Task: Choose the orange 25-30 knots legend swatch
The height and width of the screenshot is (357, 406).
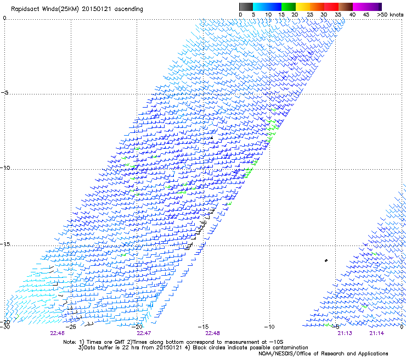Action: pyautogui.click(x=317, y=7)
